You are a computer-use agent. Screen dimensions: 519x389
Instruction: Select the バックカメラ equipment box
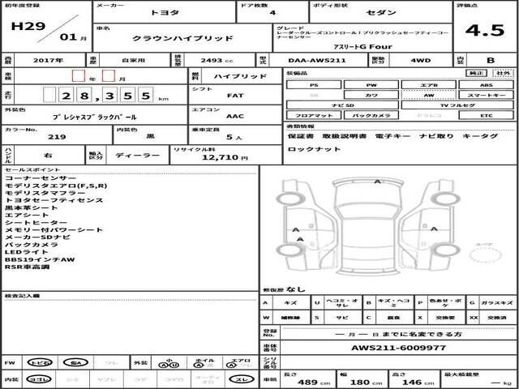(371, 116)
